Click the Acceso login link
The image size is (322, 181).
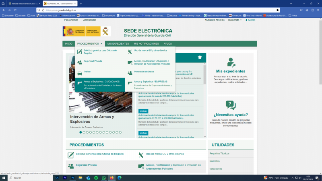[x=250, y=20]
